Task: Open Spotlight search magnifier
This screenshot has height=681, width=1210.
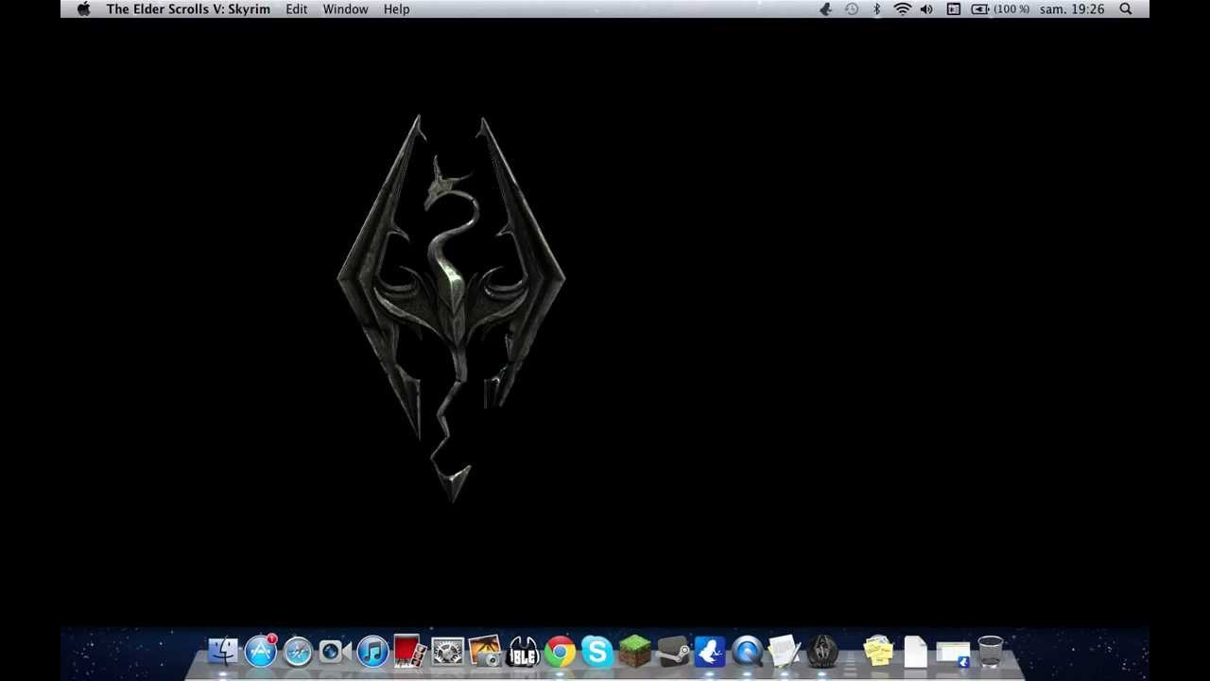Action: pos(1126,9)
